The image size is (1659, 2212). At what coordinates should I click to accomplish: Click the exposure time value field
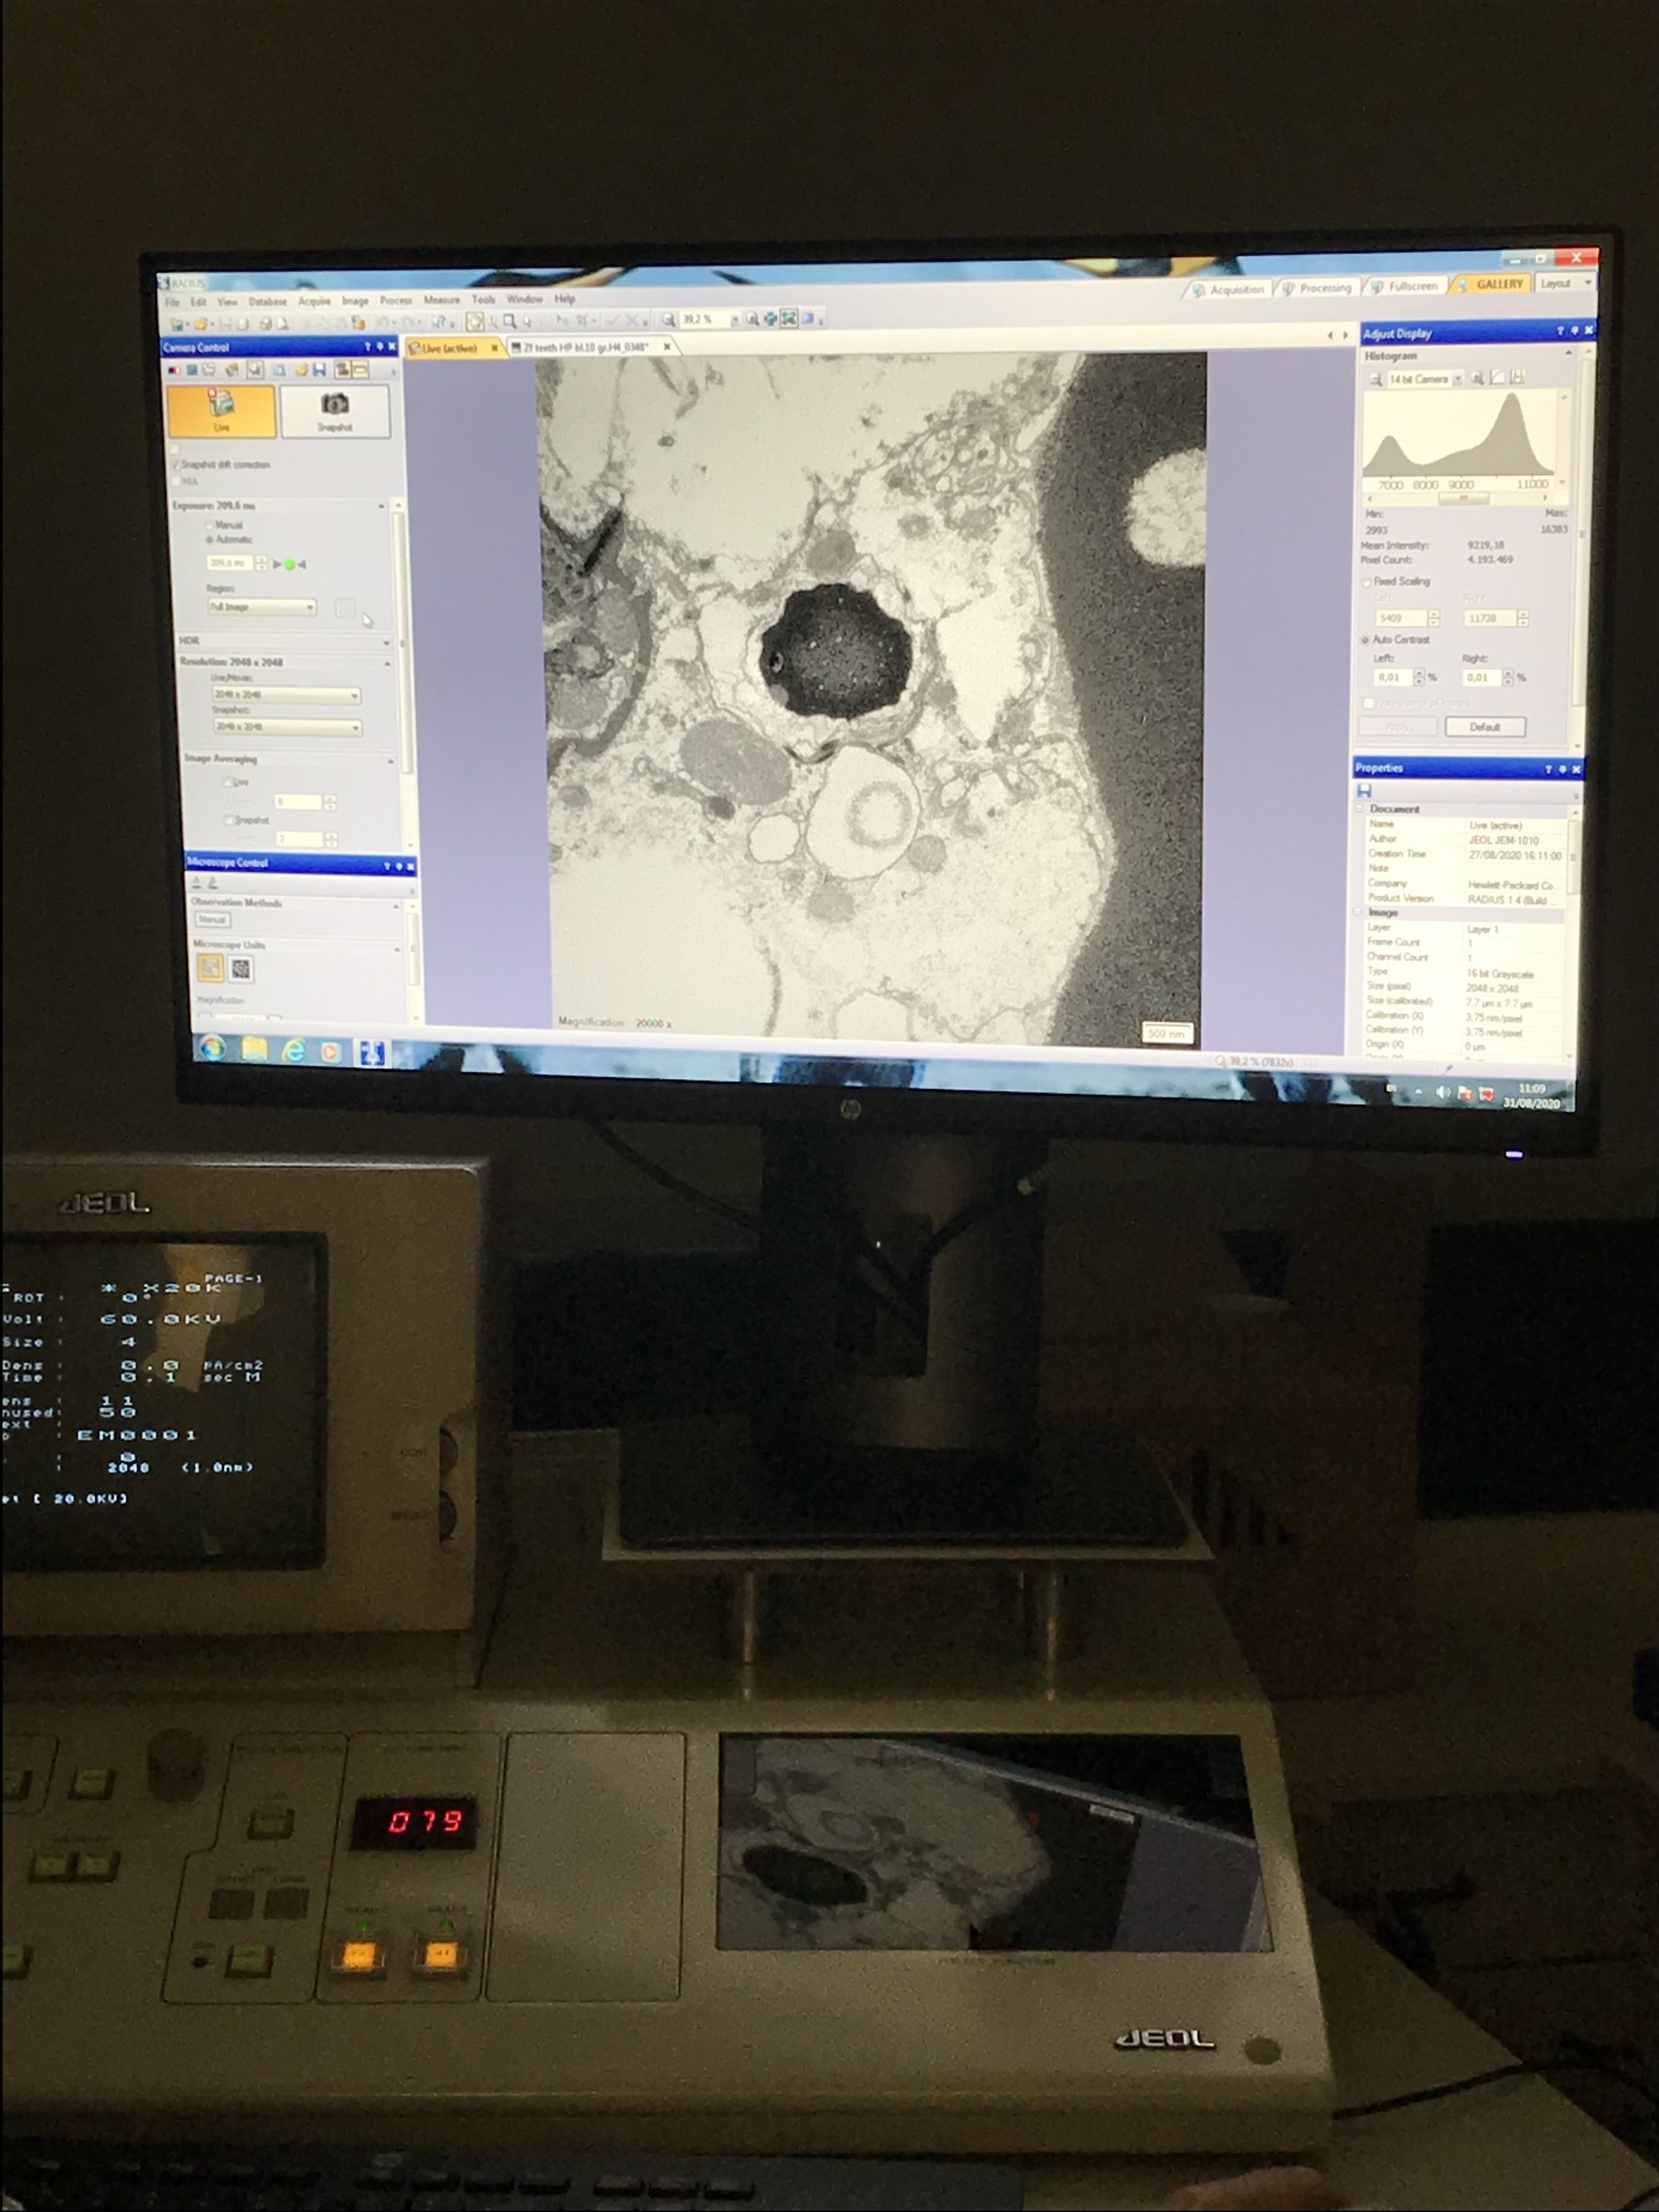coord(230,564)
